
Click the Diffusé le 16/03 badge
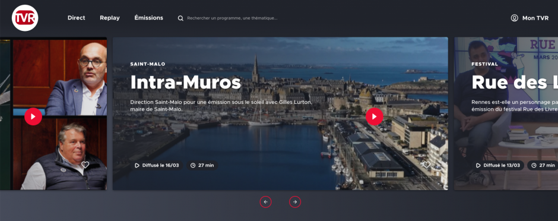(x=158, y=166)
